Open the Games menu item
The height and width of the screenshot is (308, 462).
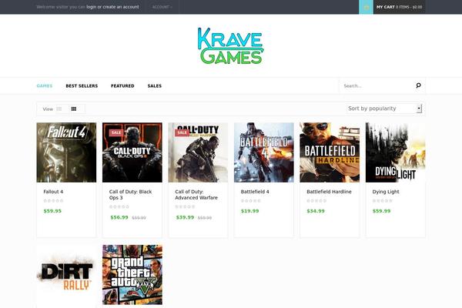pyautogui.click(x=45, y=85)
